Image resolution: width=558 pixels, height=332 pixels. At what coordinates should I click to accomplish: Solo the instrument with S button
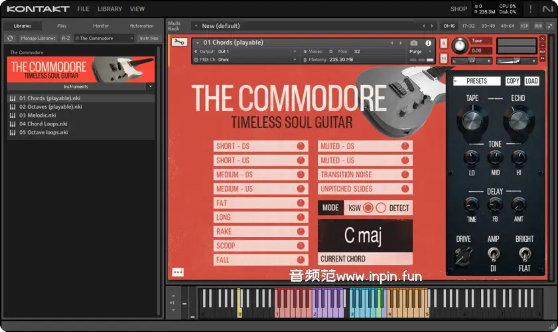coord(443,43)
